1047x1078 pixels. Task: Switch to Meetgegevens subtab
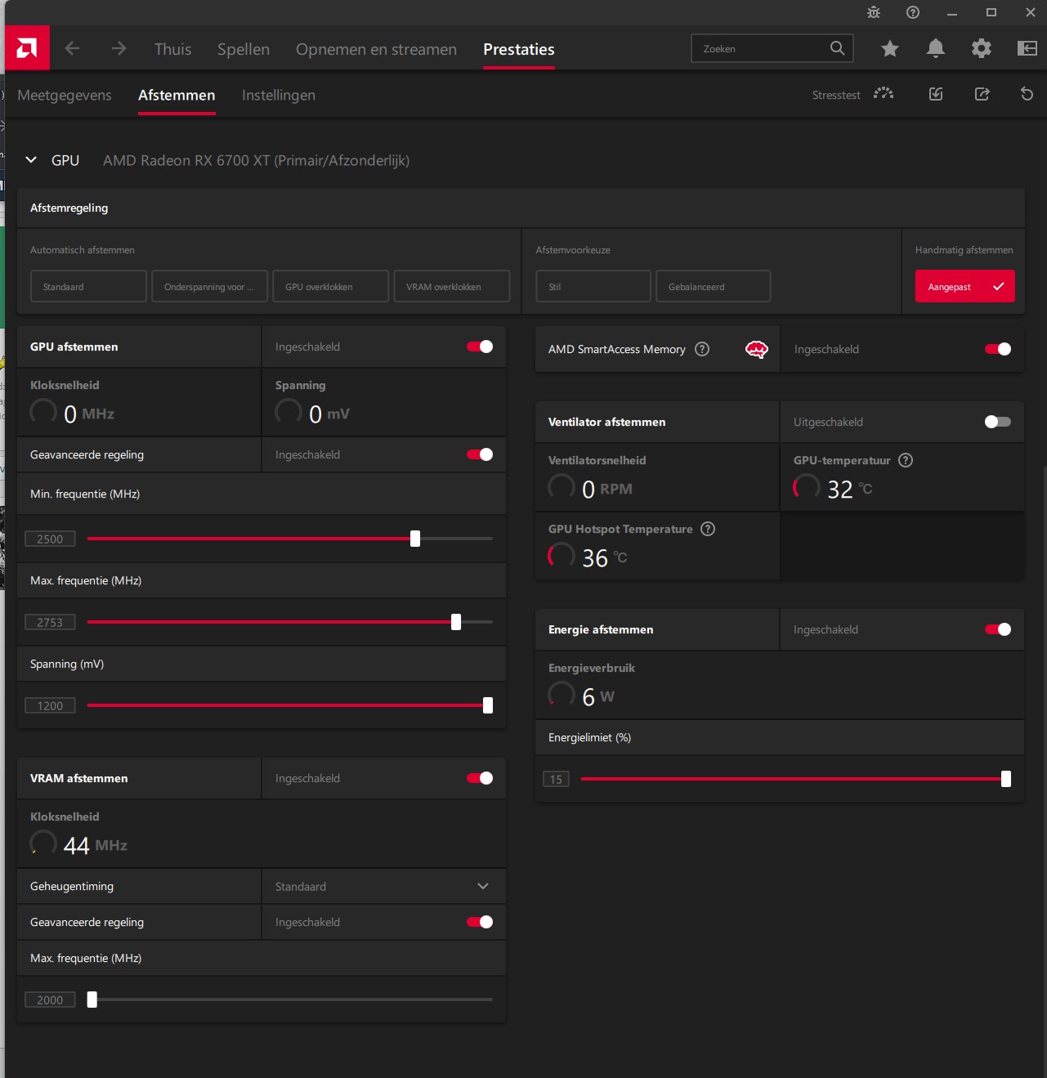[x=65, y=95]
